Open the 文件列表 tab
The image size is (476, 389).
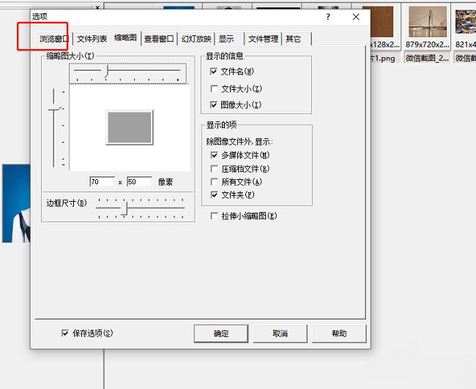point(92,39)
